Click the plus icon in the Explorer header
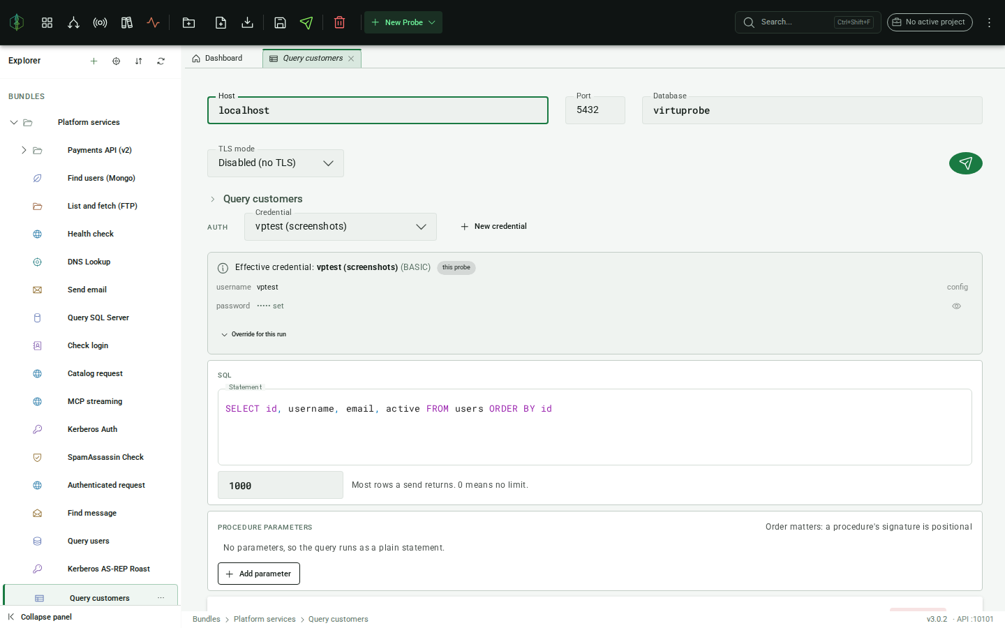 click(94, 61)
